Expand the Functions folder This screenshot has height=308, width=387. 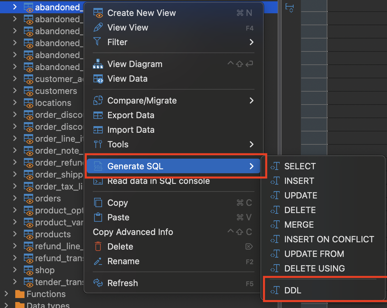pyautogui.click(x=6, y=294)
